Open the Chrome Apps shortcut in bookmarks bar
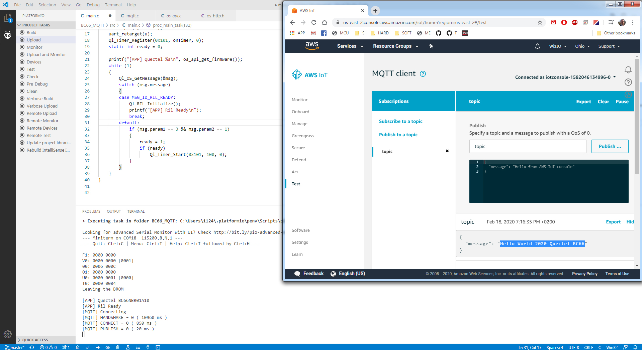This screenshot has height=350, width=642. coord(297,33)
